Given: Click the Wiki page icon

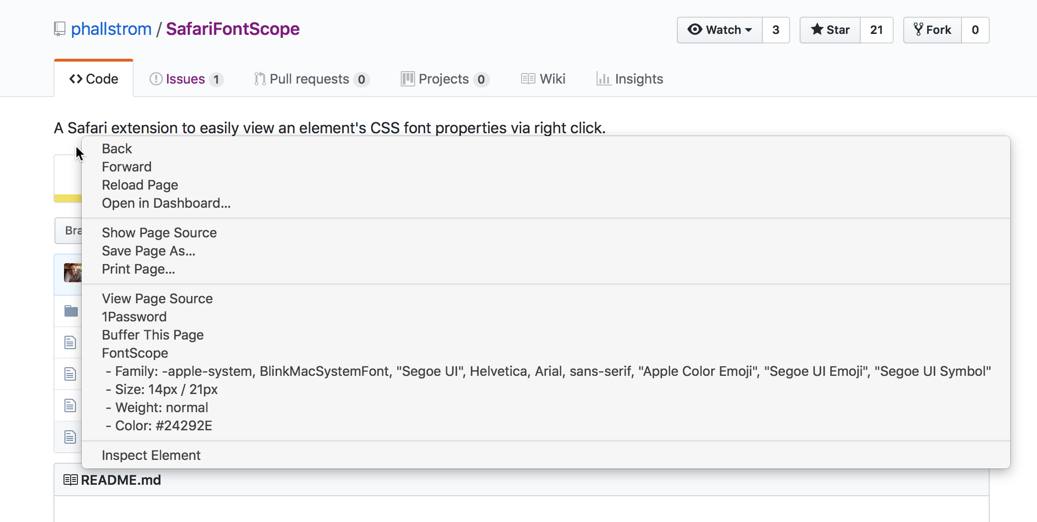Looking at the screenshot, I should pos(527,78).
